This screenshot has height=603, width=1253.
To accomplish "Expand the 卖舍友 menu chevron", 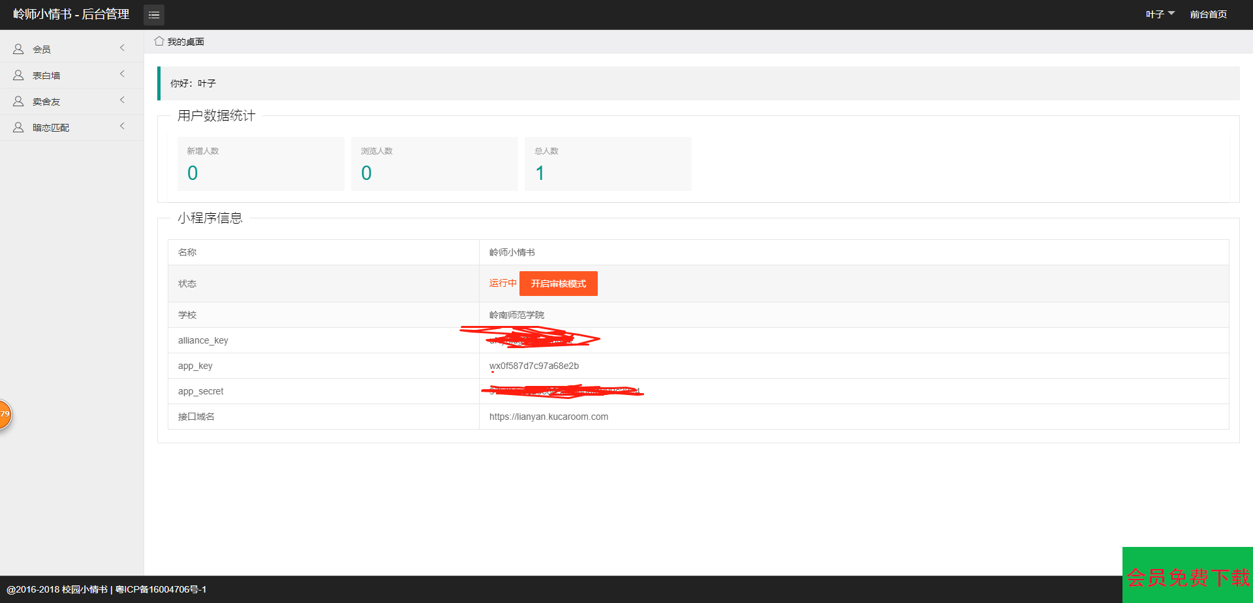I will coord(122,100).
